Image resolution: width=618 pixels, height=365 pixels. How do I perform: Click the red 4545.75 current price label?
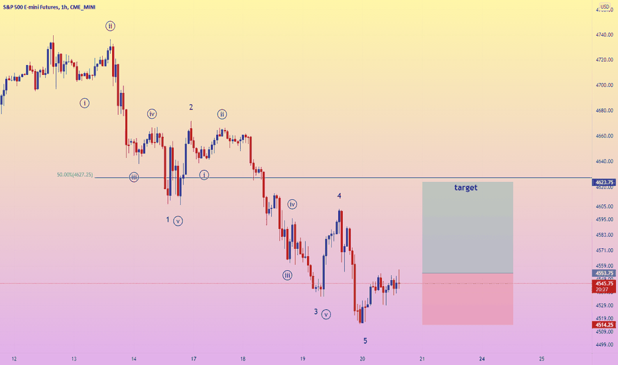coord(603,283)
